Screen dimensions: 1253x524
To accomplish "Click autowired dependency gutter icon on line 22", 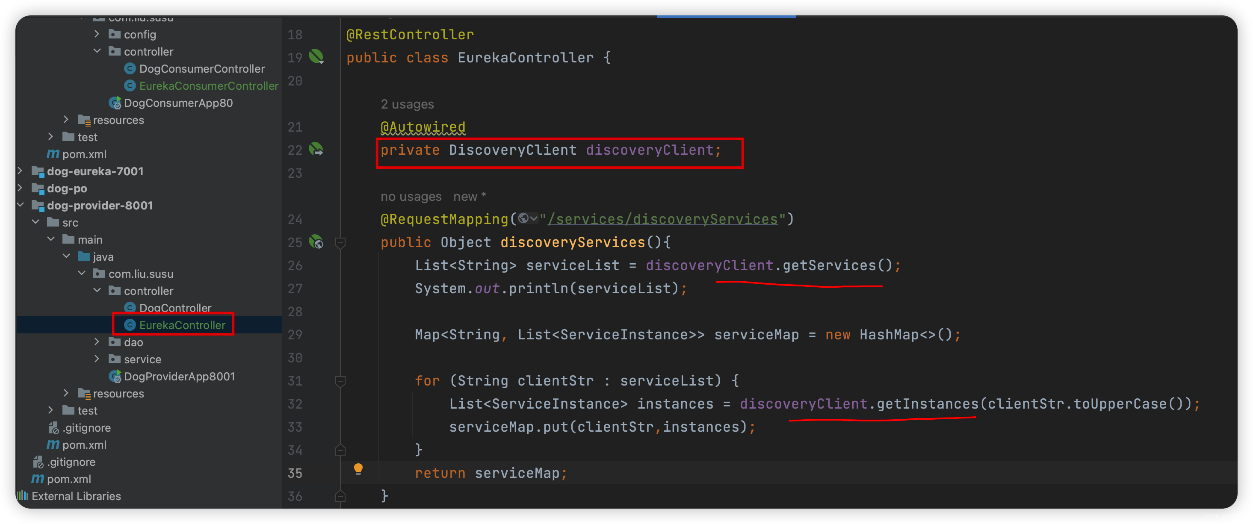I will point(316,149).
